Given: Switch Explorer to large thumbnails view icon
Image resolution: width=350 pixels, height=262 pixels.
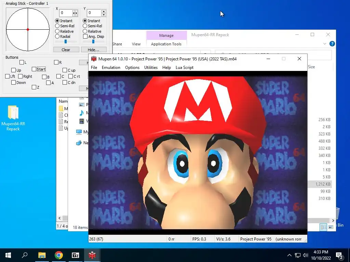Looking at the screenshot, I should pos(331,227).
